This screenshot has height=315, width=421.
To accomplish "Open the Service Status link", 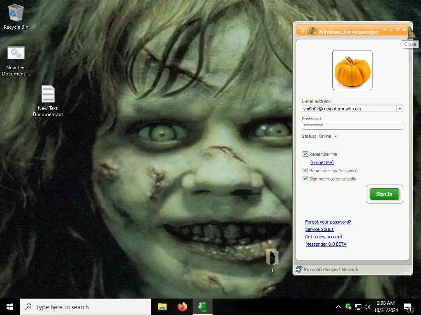I will point(319,229).
